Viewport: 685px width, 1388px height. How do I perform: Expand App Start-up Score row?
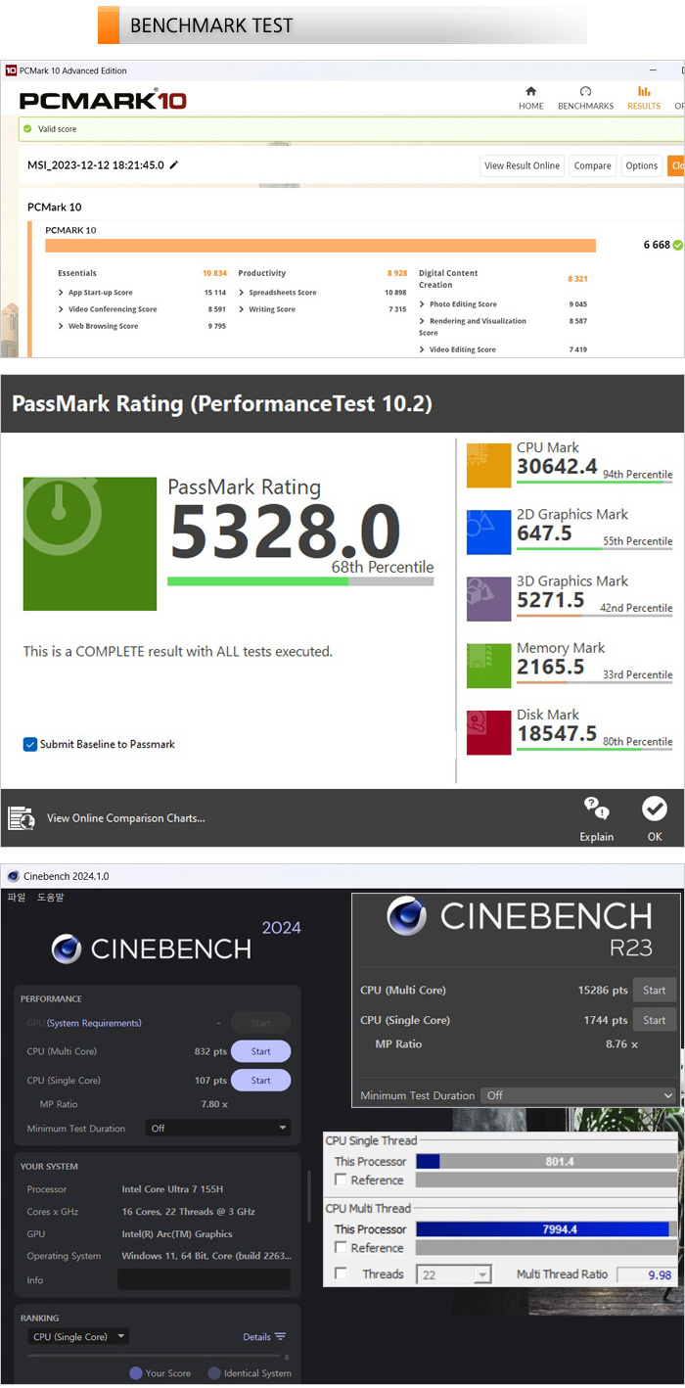pyautogui.click(x=62, y=293)
